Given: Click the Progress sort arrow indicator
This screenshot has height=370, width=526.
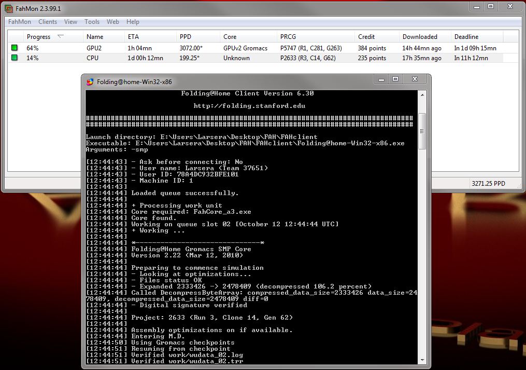Looking at the screenshot, I should tap(61, 36).
